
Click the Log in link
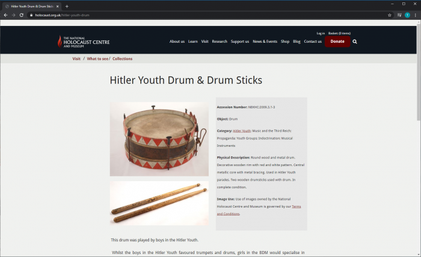(x=321, y=33)
